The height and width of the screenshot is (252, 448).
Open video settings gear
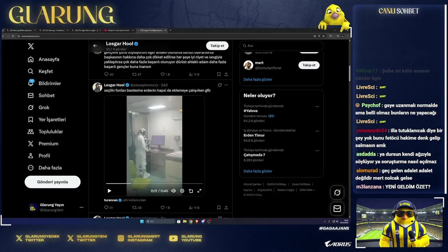pos(182,191)
